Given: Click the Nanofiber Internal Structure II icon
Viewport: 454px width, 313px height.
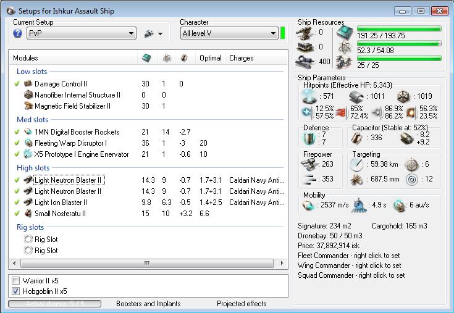Looking at the screenshot, I should 28,95.
